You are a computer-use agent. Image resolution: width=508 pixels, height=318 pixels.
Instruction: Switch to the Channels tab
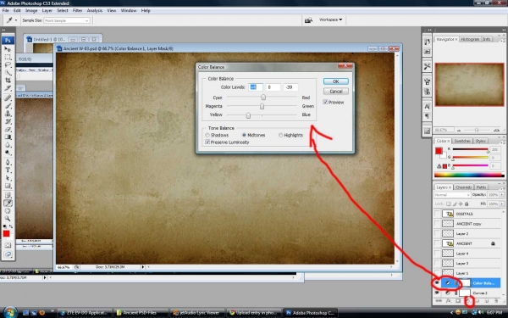pos(463,187)
